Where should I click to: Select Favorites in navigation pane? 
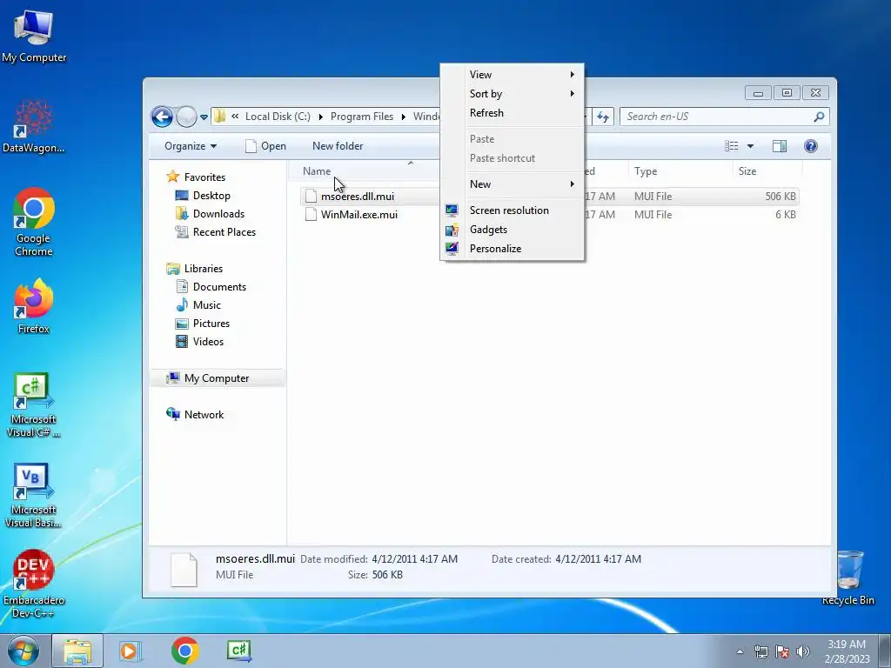coord(196,177)
